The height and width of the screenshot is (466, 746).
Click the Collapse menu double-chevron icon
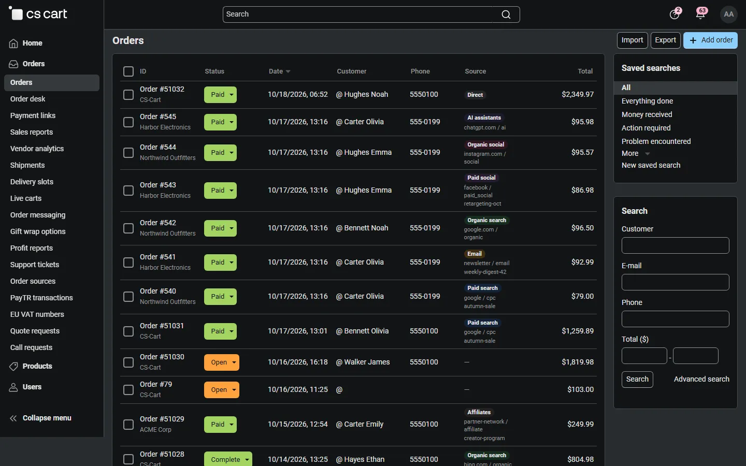(13, 418)
